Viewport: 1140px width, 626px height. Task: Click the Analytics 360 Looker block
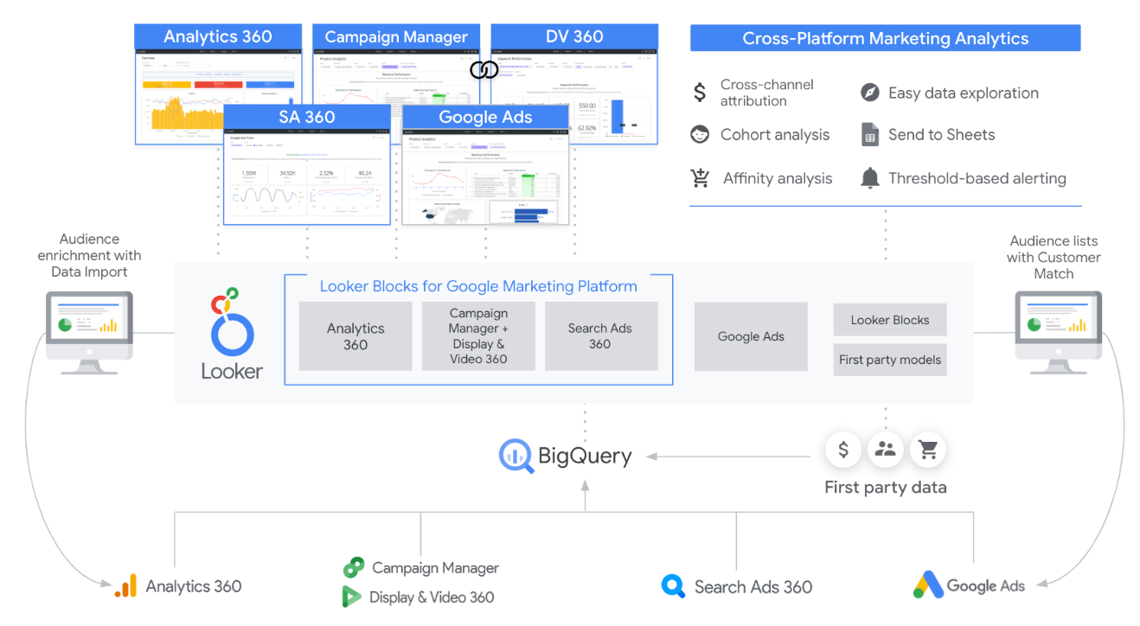[355, 336]
